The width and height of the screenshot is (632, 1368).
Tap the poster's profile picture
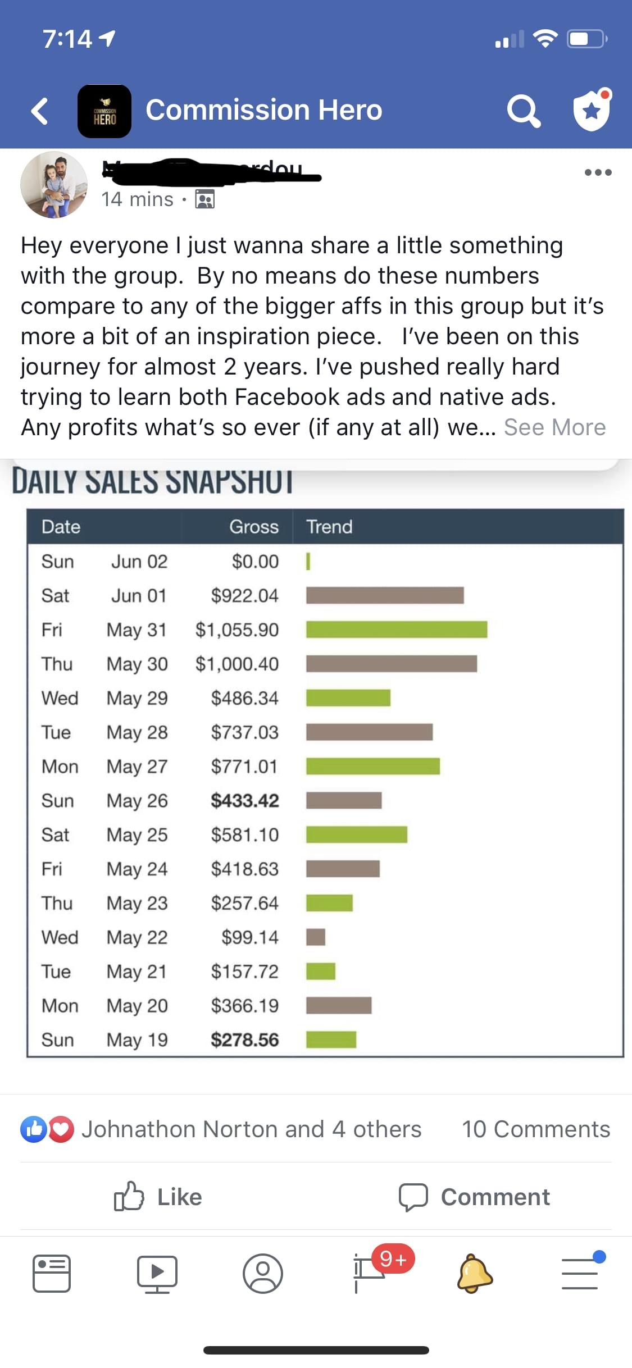tap(54, 184)
